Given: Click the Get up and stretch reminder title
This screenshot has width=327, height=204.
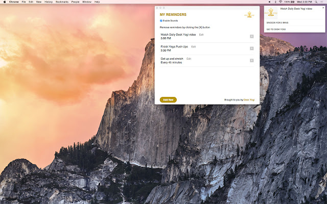Looking at the screenshot, I should (x=172, y=59).
